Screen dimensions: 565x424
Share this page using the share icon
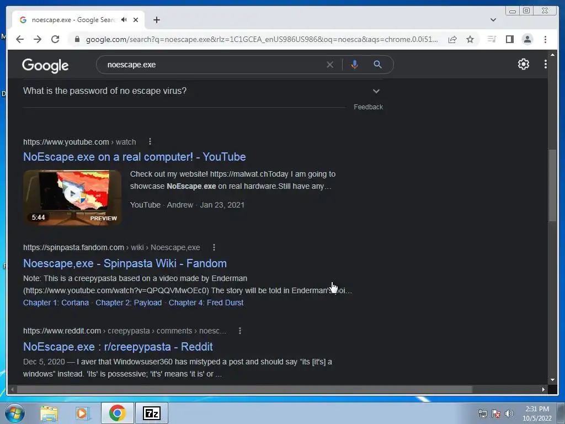tap(452, 39)
